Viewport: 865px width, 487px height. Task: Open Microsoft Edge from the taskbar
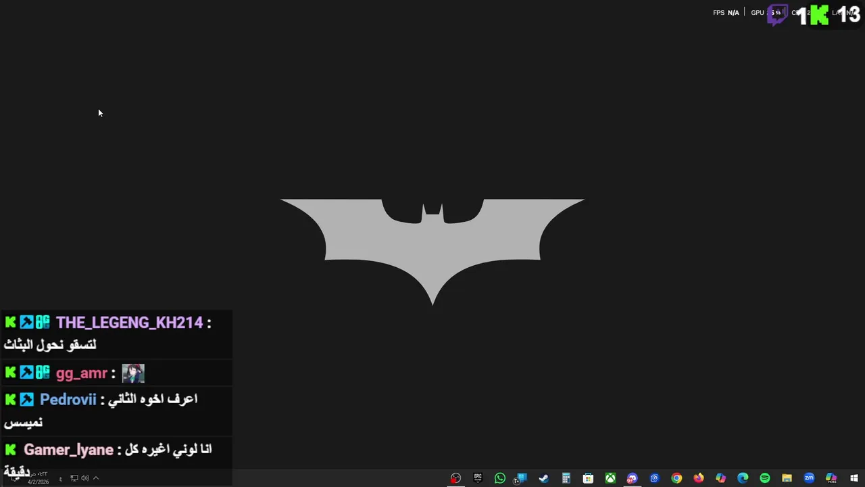(x=743, y=478)
